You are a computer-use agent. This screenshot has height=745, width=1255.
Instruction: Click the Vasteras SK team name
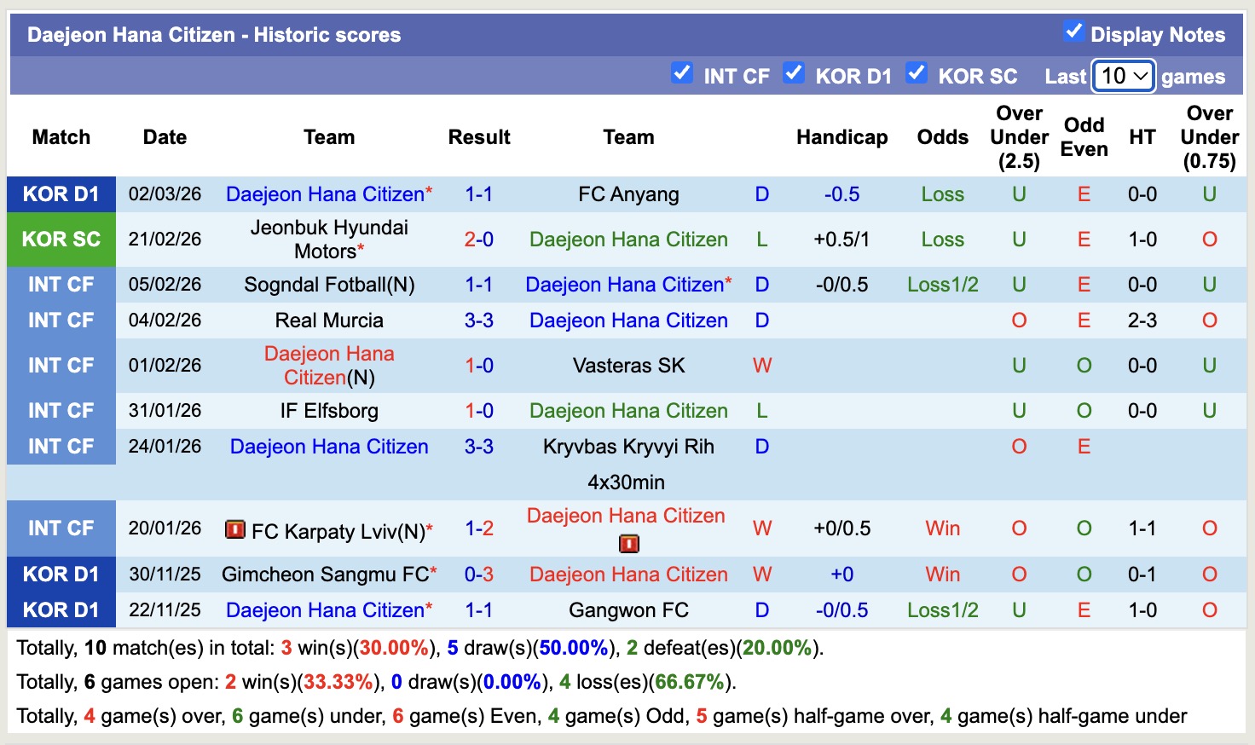628,365
